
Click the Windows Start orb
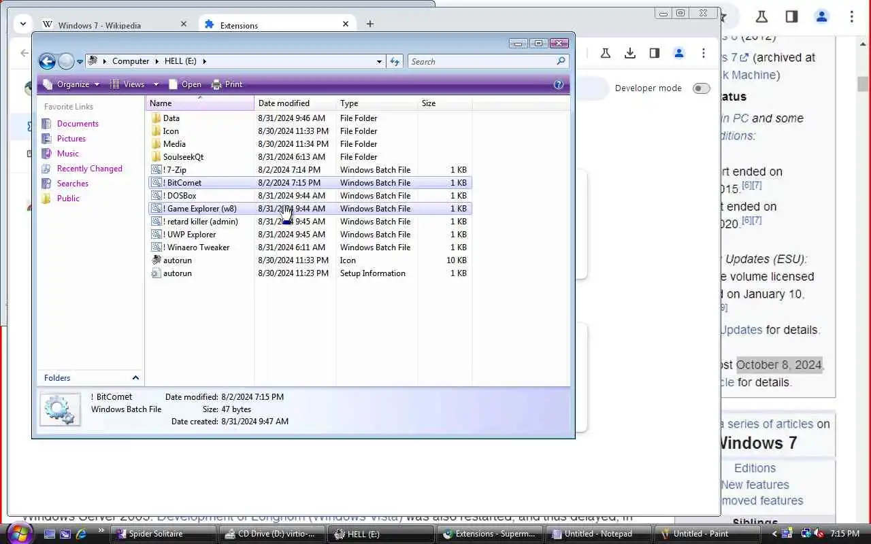18,533
